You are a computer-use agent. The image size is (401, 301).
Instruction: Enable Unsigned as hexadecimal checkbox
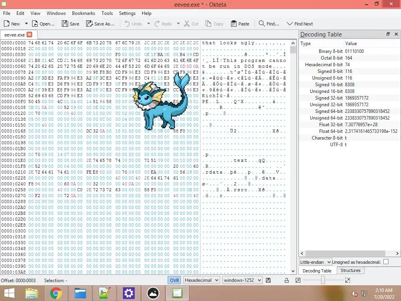[x=386, y=262]
